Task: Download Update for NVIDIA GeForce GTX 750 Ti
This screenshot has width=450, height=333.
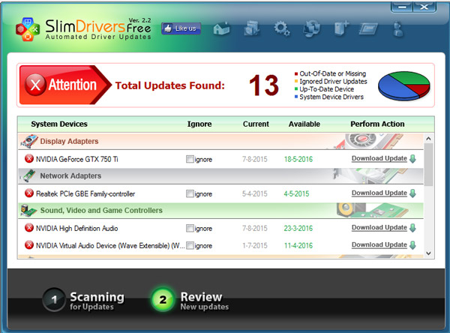Action: 379,158
